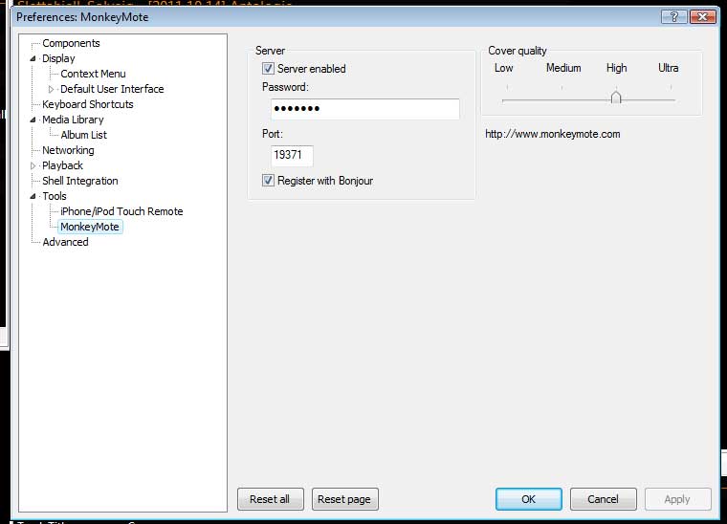
Task: Open Album List preferences
Action: 83,135
